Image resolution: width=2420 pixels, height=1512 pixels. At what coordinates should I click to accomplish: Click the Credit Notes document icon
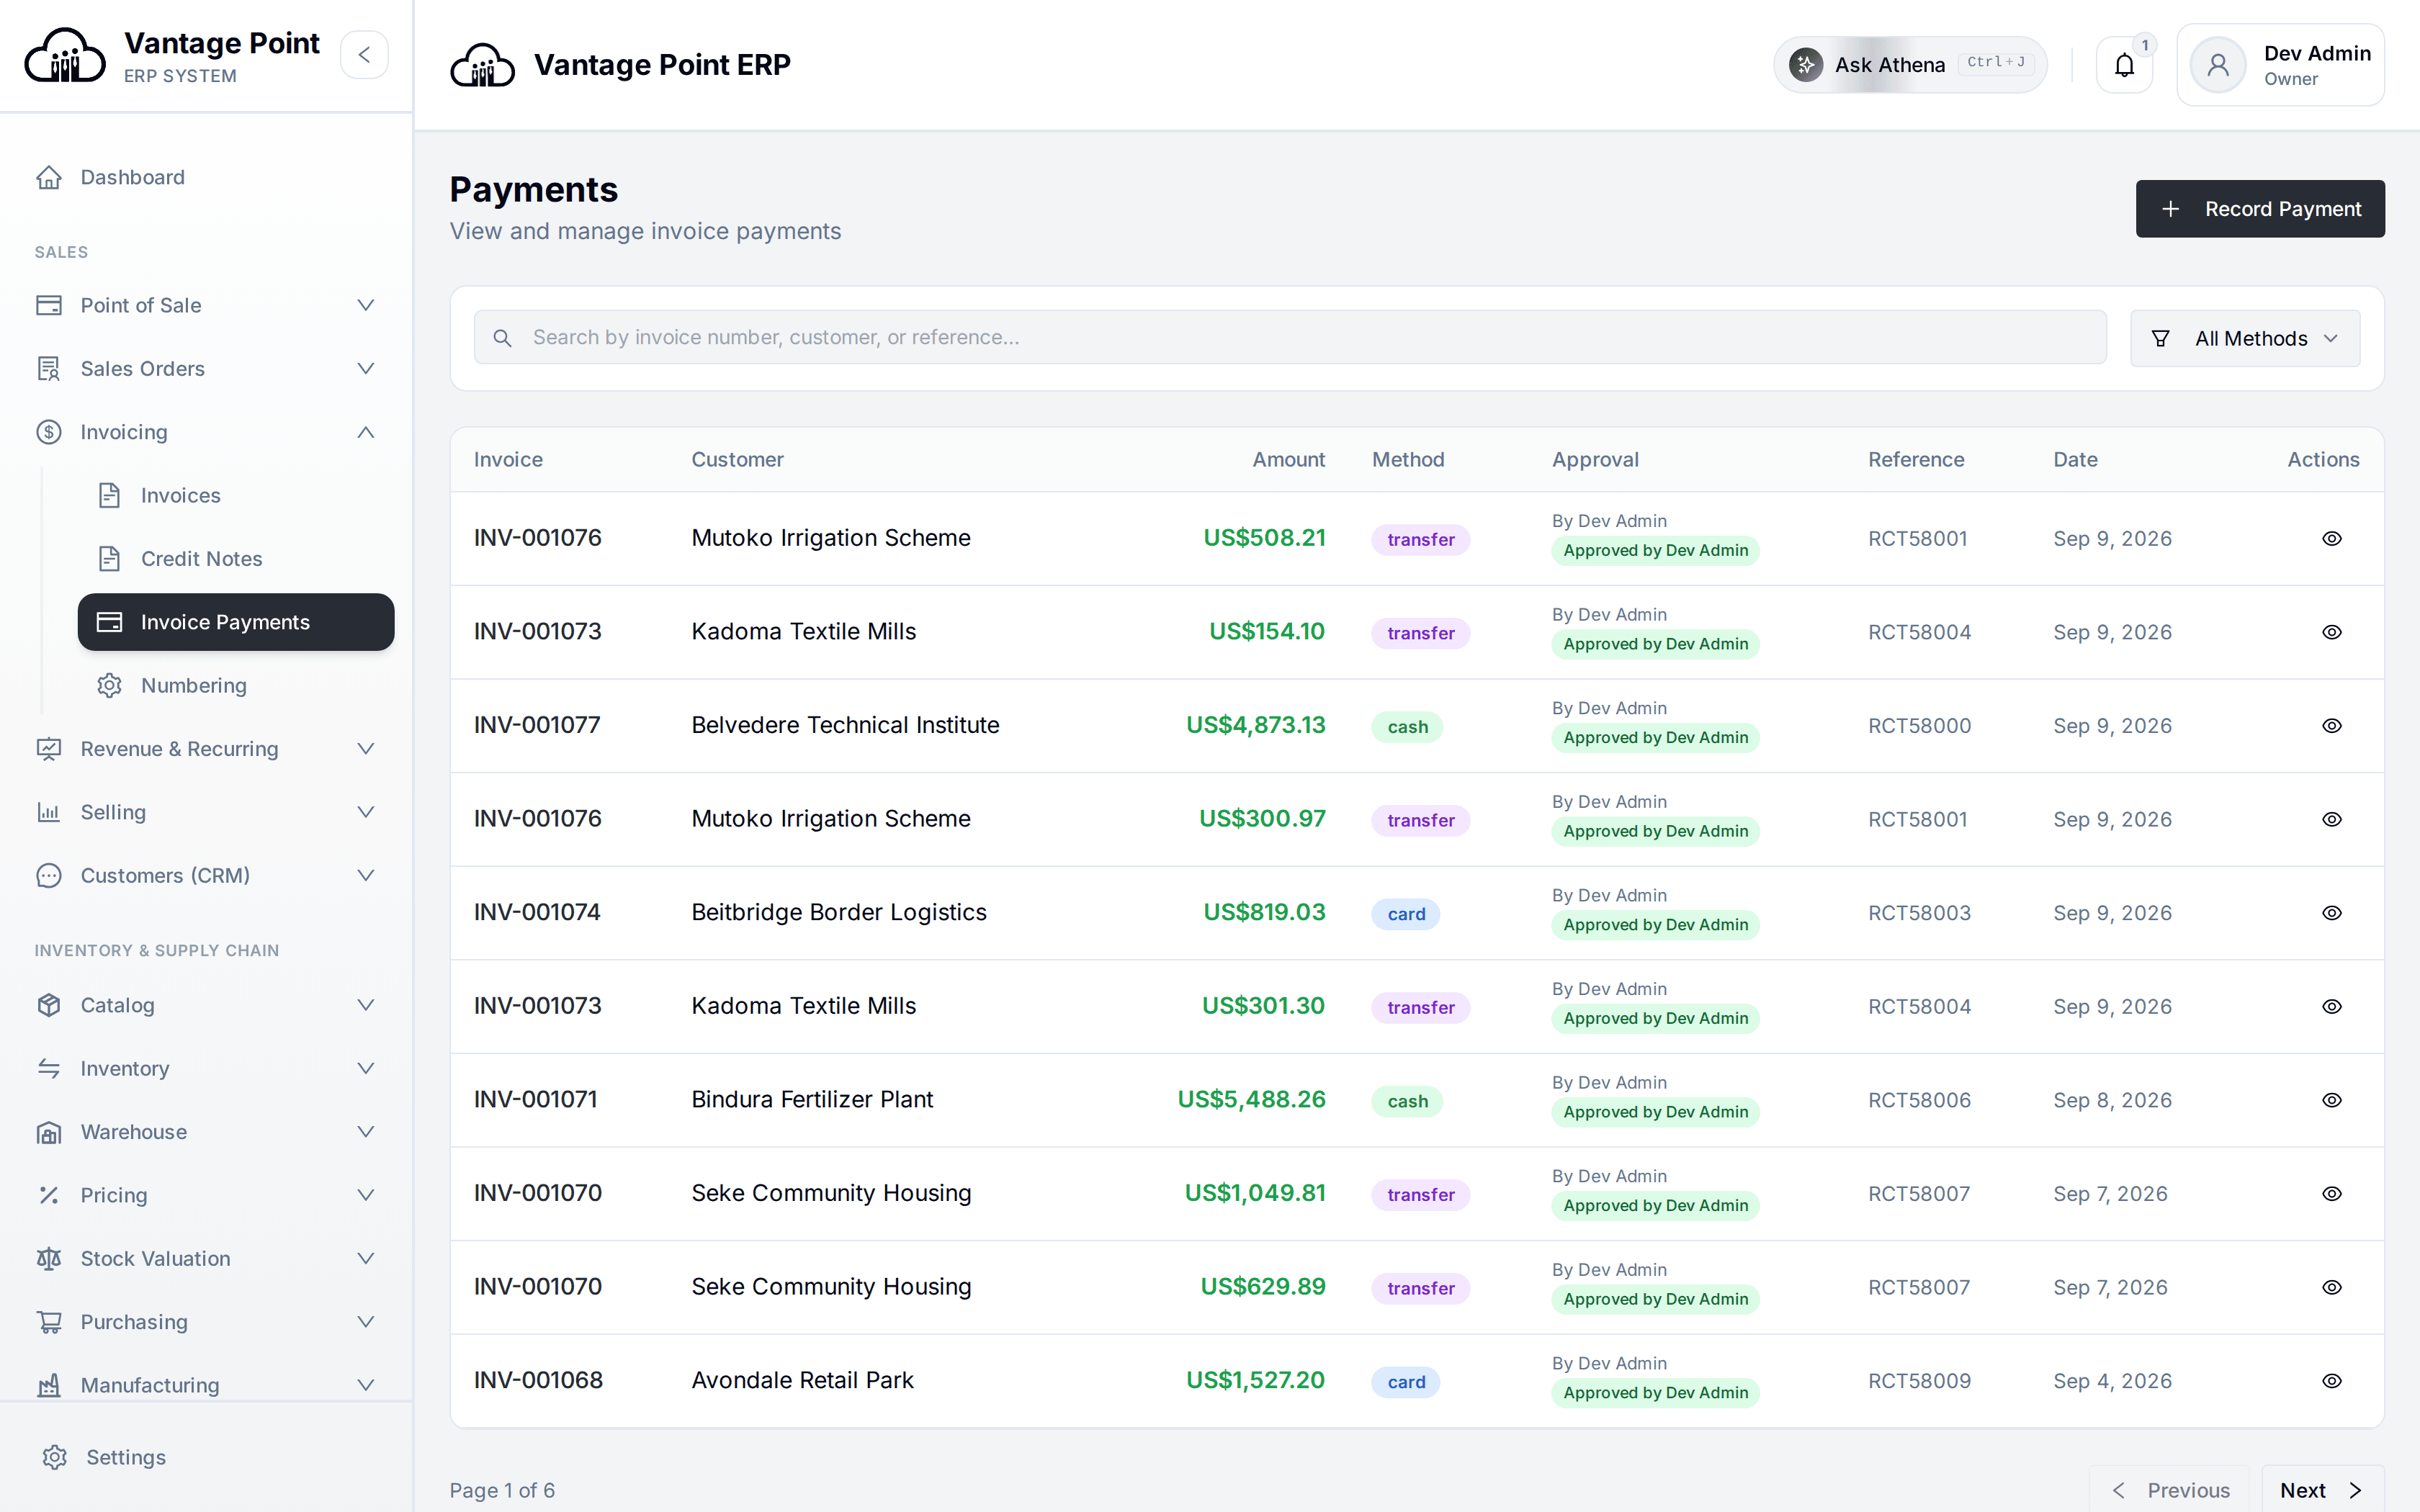click(x=109, y=559)
